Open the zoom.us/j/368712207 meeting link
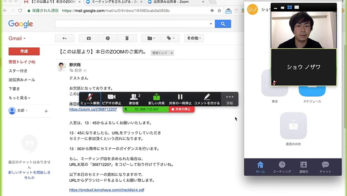Viewport: 347px width, 196px height. (93, 109)
